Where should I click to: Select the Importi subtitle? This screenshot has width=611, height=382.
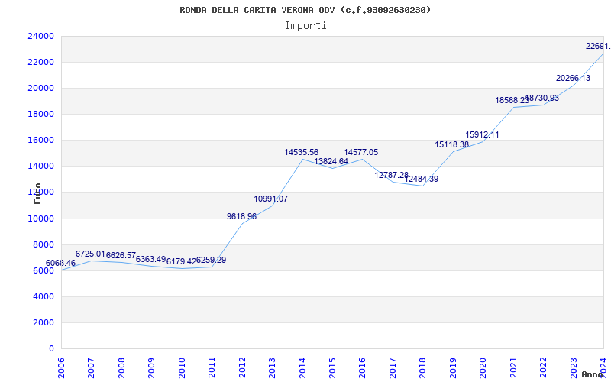pyautogui.click(x=305, y=26)
